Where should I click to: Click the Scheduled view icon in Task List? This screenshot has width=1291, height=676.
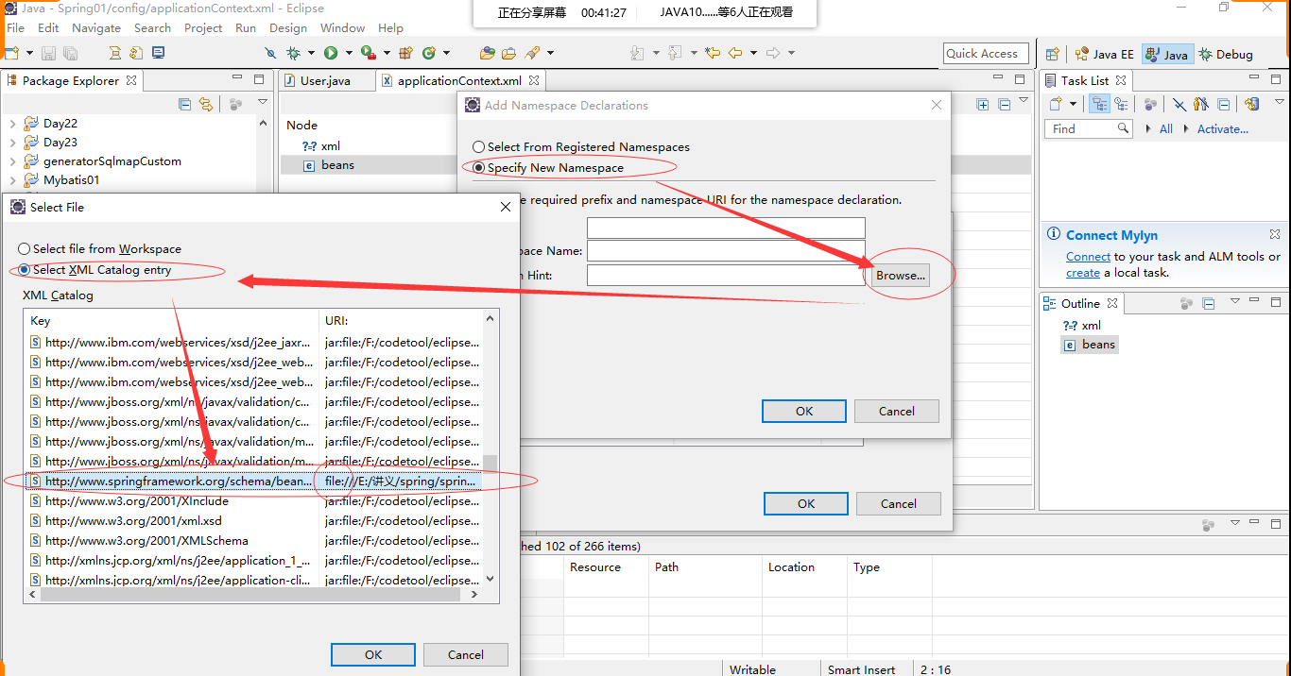(1121, 105)
